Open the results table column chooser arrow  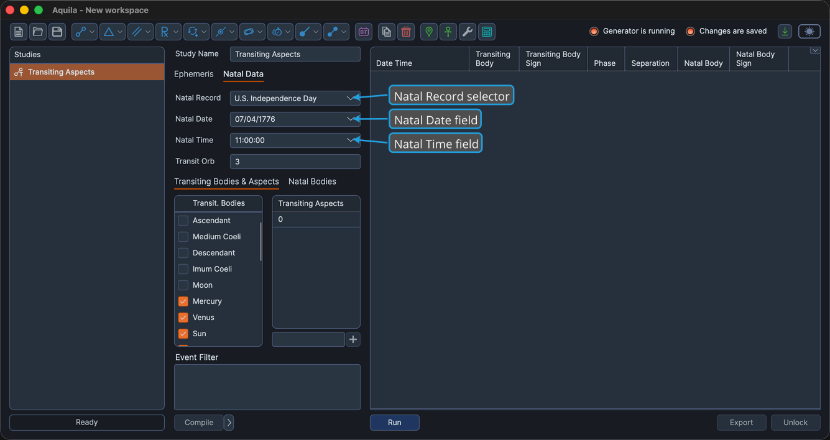814,51
